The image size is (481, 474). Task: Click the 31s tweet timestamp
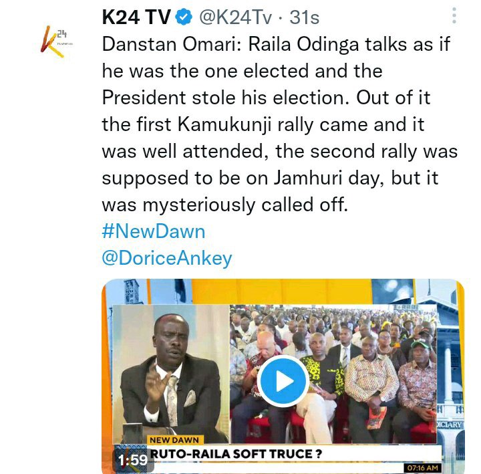click(x=305, y=17)
